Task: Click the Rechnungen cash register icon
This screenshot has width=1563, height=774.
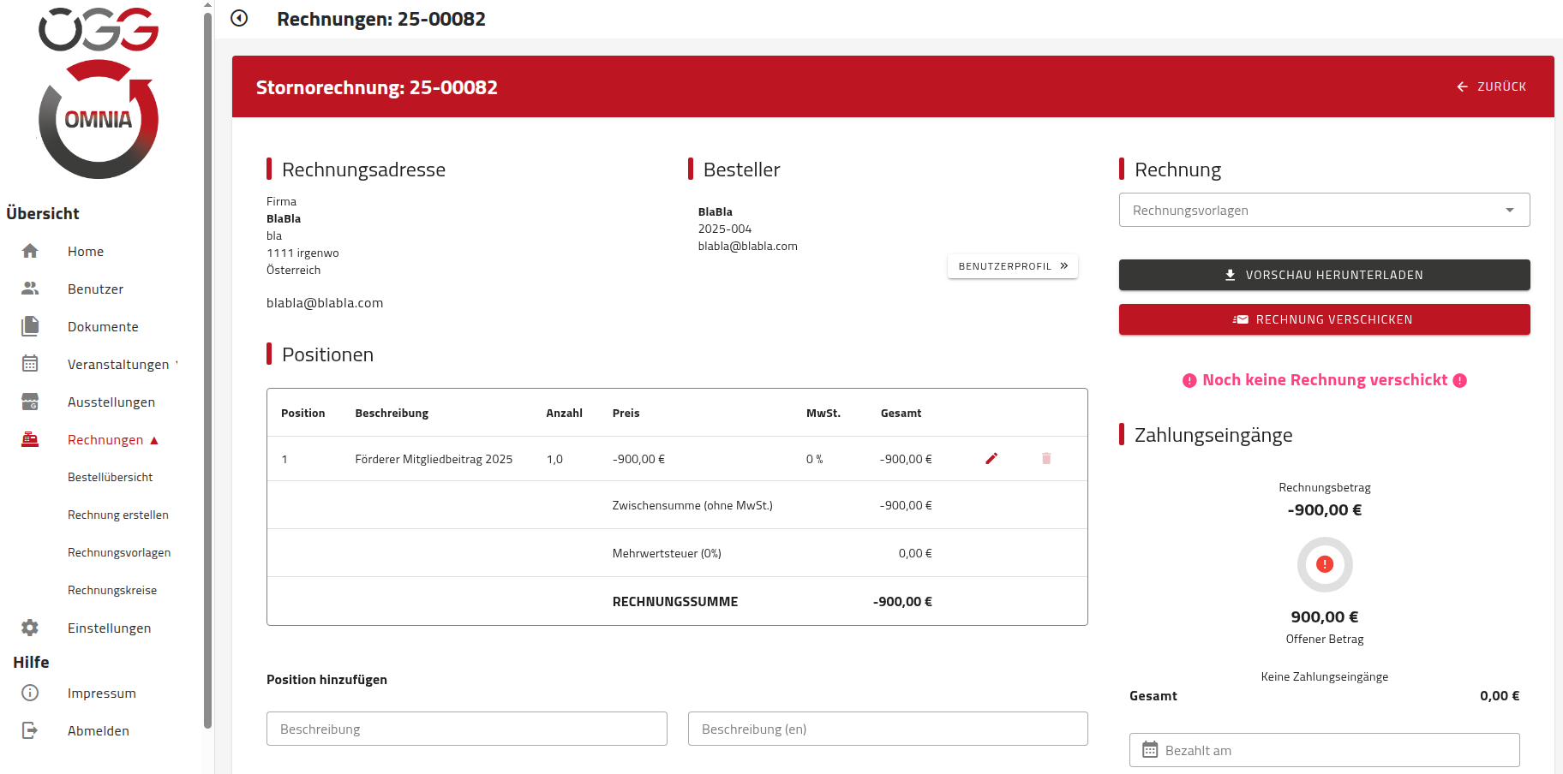Action: tap(30, 439)
